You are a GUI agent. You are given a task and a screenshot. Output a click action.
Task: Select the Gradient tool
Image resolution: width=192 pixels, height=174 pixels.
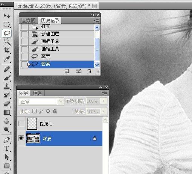(x=7, y=112)
